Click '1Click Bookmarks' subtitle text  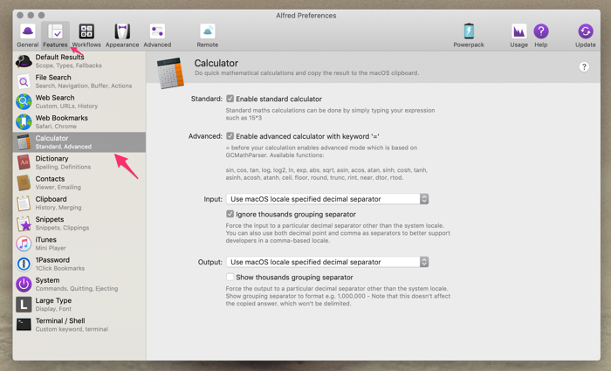point(60,268)
